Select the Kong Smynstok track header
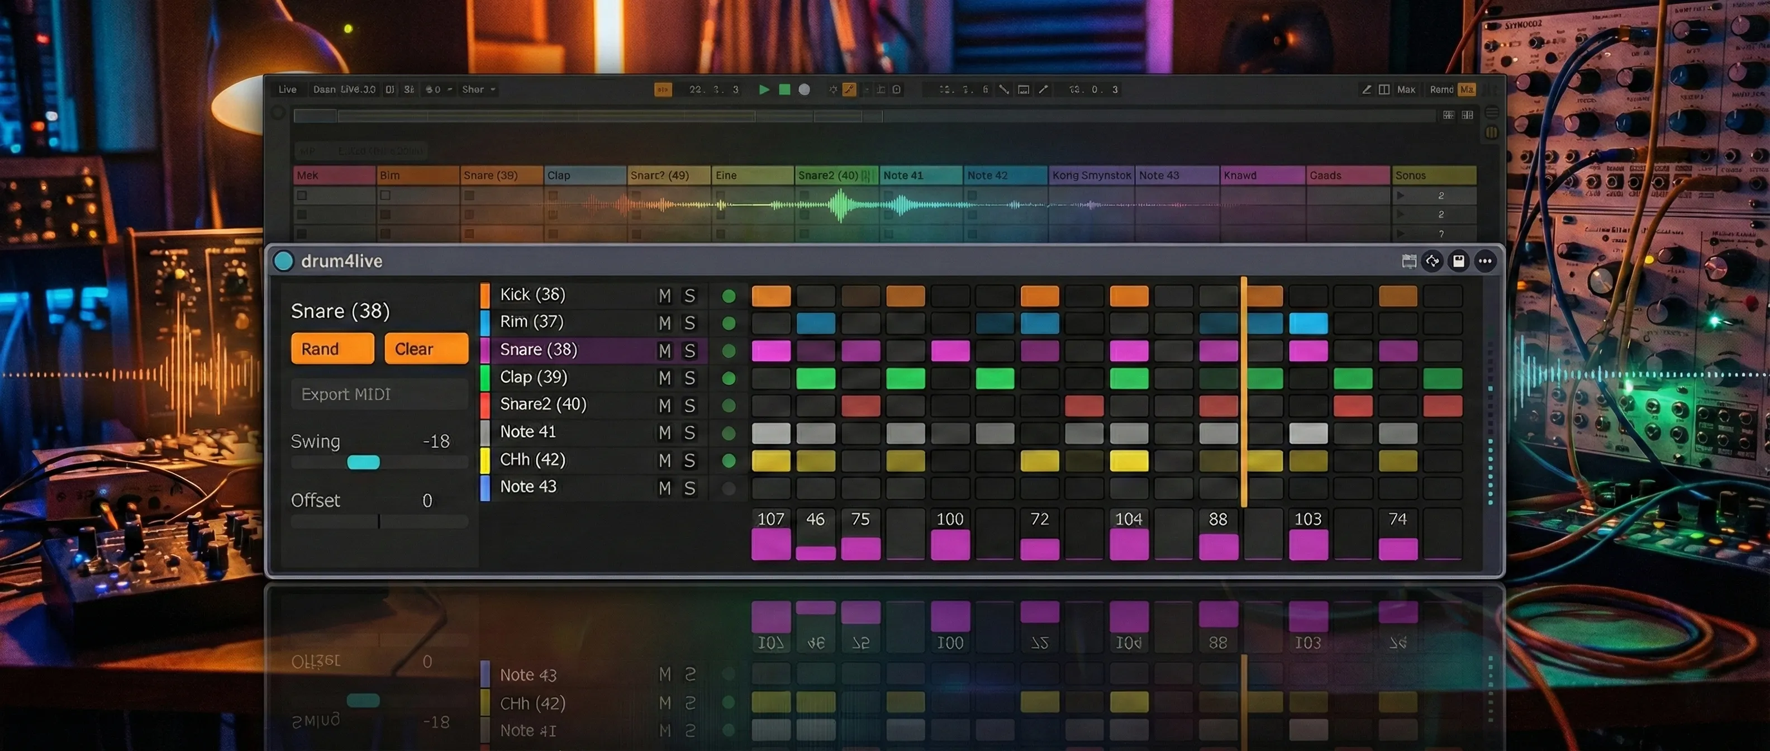This screenshot has width=1770, height=751. 1091,175
